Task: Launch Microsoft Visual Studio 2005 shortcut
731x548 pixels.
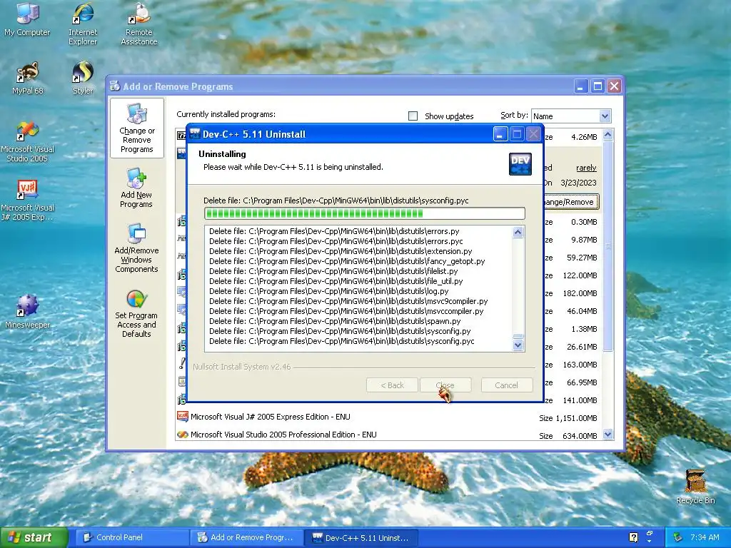Action: [x=28, y=141]
